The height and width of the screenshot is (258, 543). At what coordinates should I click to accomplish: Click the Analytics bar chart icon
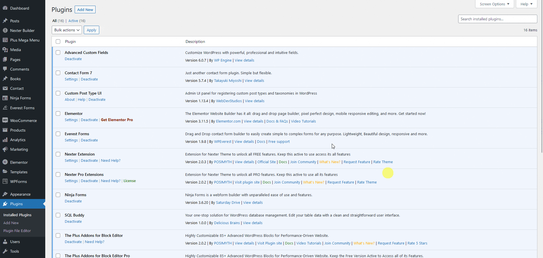click(x=5, y=140)
